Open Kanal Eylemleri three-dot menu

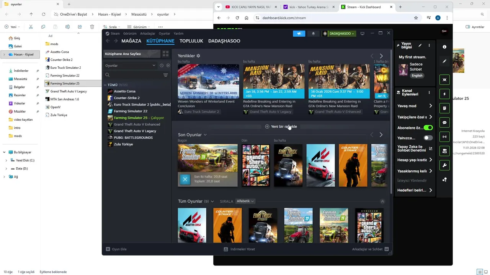pos(429,92)
